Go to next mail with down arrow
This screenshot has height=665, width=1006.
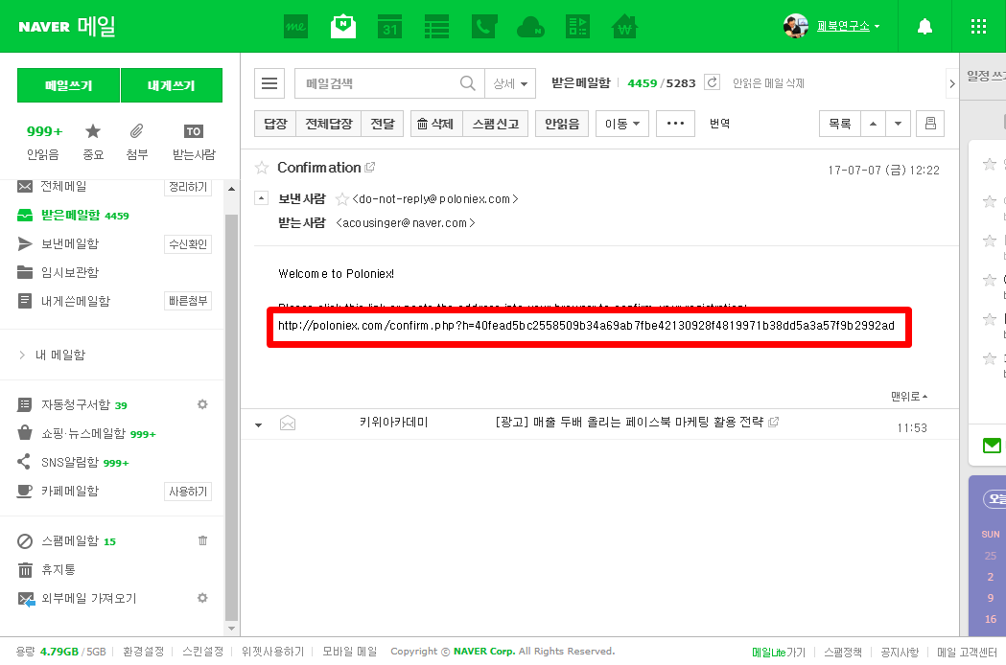pyautogui.click(x=899, y=123)
